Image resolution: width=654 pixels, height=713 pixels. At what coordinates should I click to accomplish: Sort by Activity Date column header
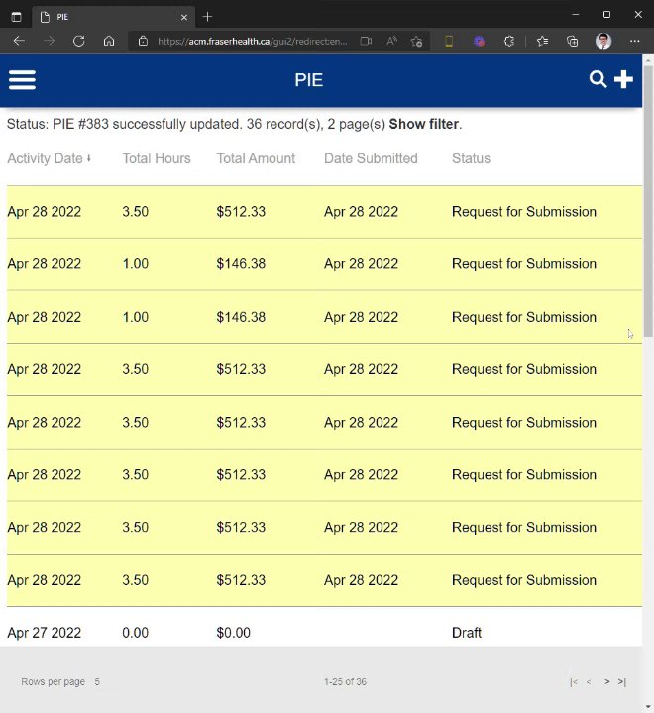pyautogui.click(x=45, y=158)
